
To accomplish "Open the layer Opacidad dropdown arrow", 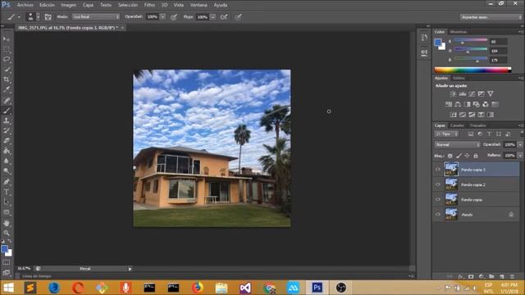I will click(x=520, y=144).
